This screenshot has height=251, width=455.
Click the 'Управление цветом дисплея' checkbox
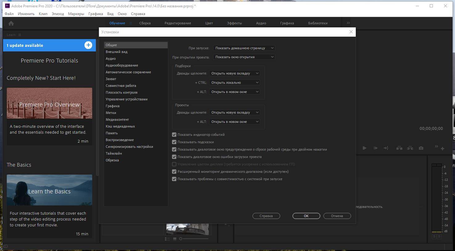tap(174, 164)
